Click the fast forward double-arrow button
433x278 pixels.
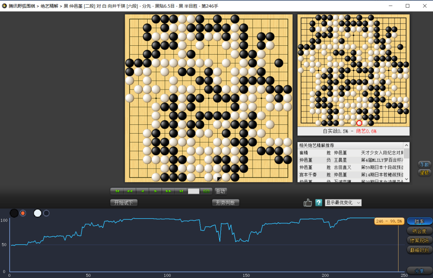[168, 191]
